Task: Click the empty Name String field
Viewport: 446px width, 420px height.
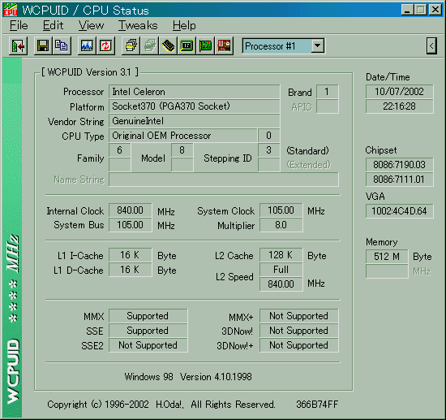Action: pos(224,180)
